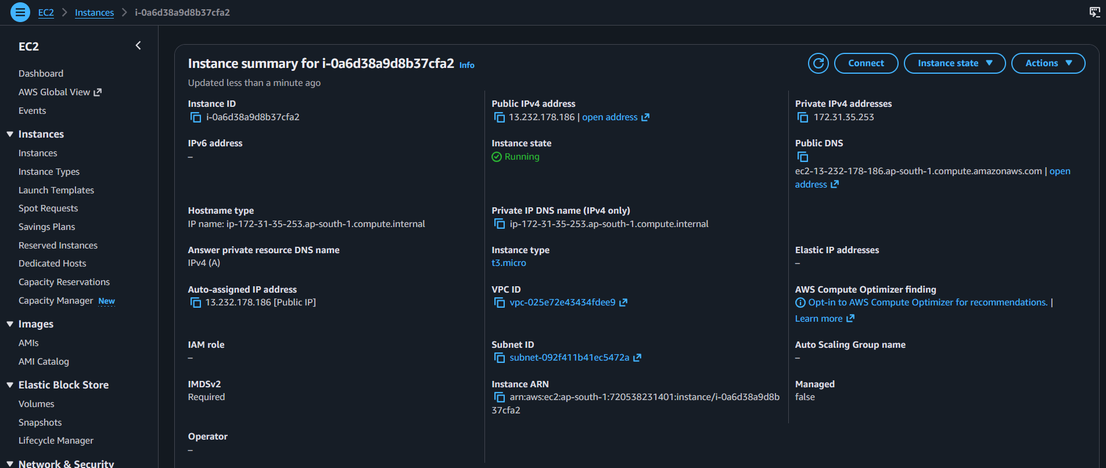Collapse the Network & Security section
The height and width of the screenshot is (468, 1106).
point(10,463)
